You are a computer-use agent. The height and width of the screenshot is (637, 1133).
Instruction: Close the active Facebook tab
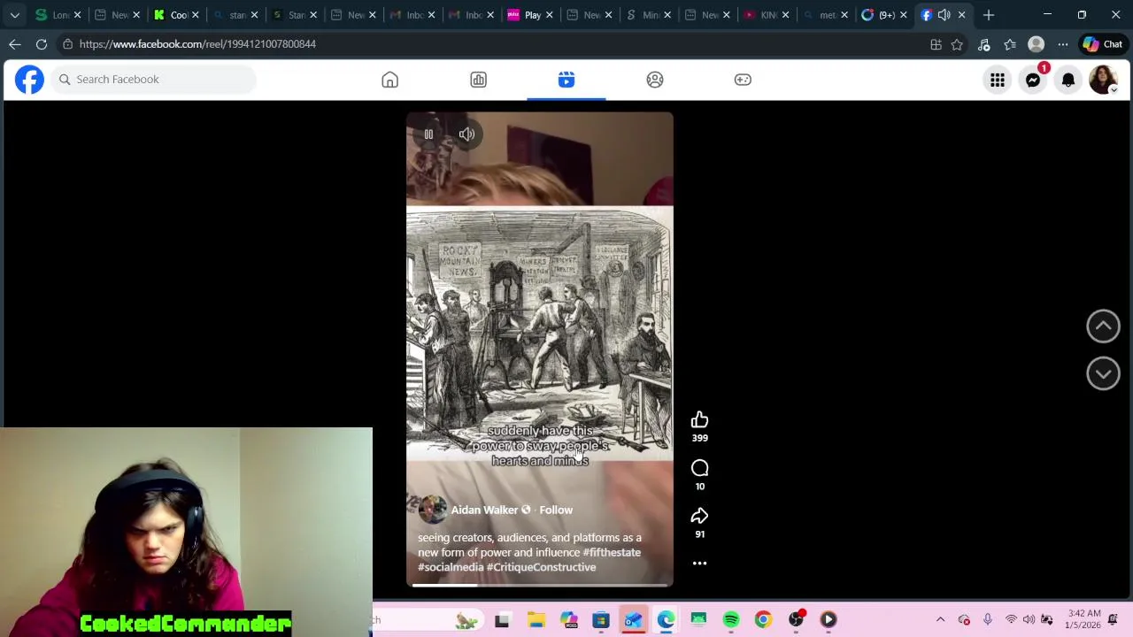point(962,15)
